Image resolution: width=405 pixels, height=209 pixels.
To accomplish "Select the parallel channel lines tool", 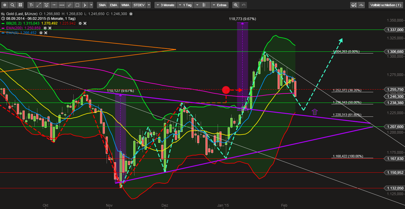I will pos(46,5).
